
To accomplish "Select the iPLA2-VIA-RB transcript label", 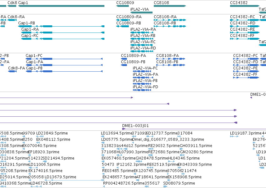I will point(143,35).
